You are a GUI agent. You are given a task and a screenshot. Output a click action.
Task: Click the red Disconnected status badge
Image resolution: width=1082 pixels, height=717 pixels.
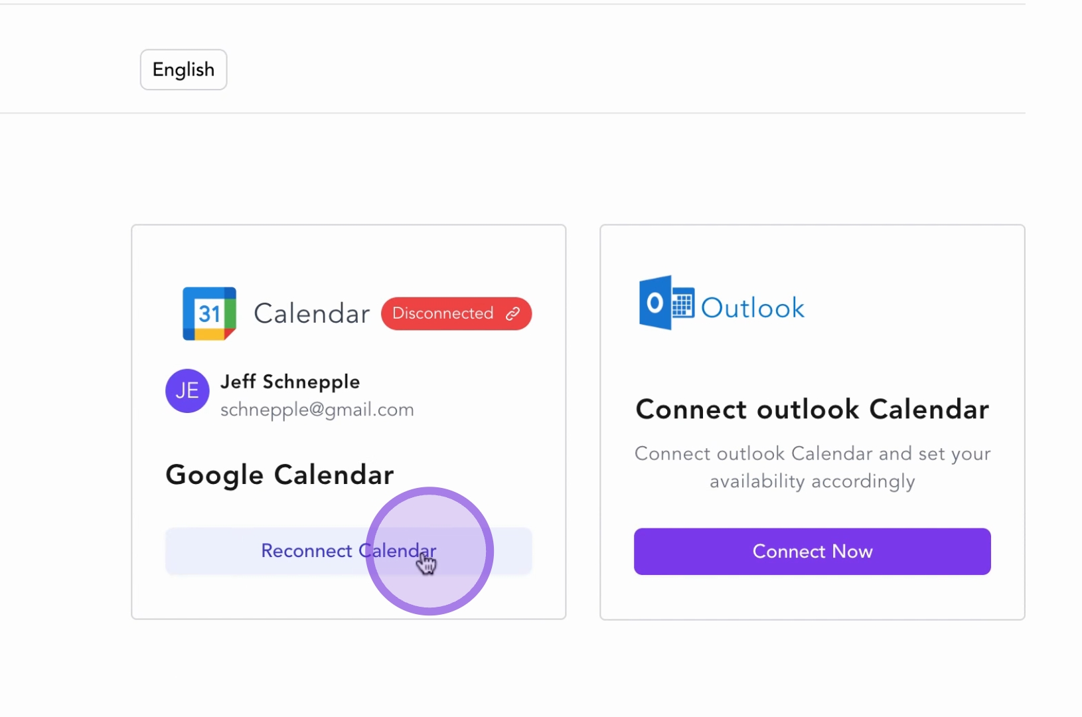[456, 313]
